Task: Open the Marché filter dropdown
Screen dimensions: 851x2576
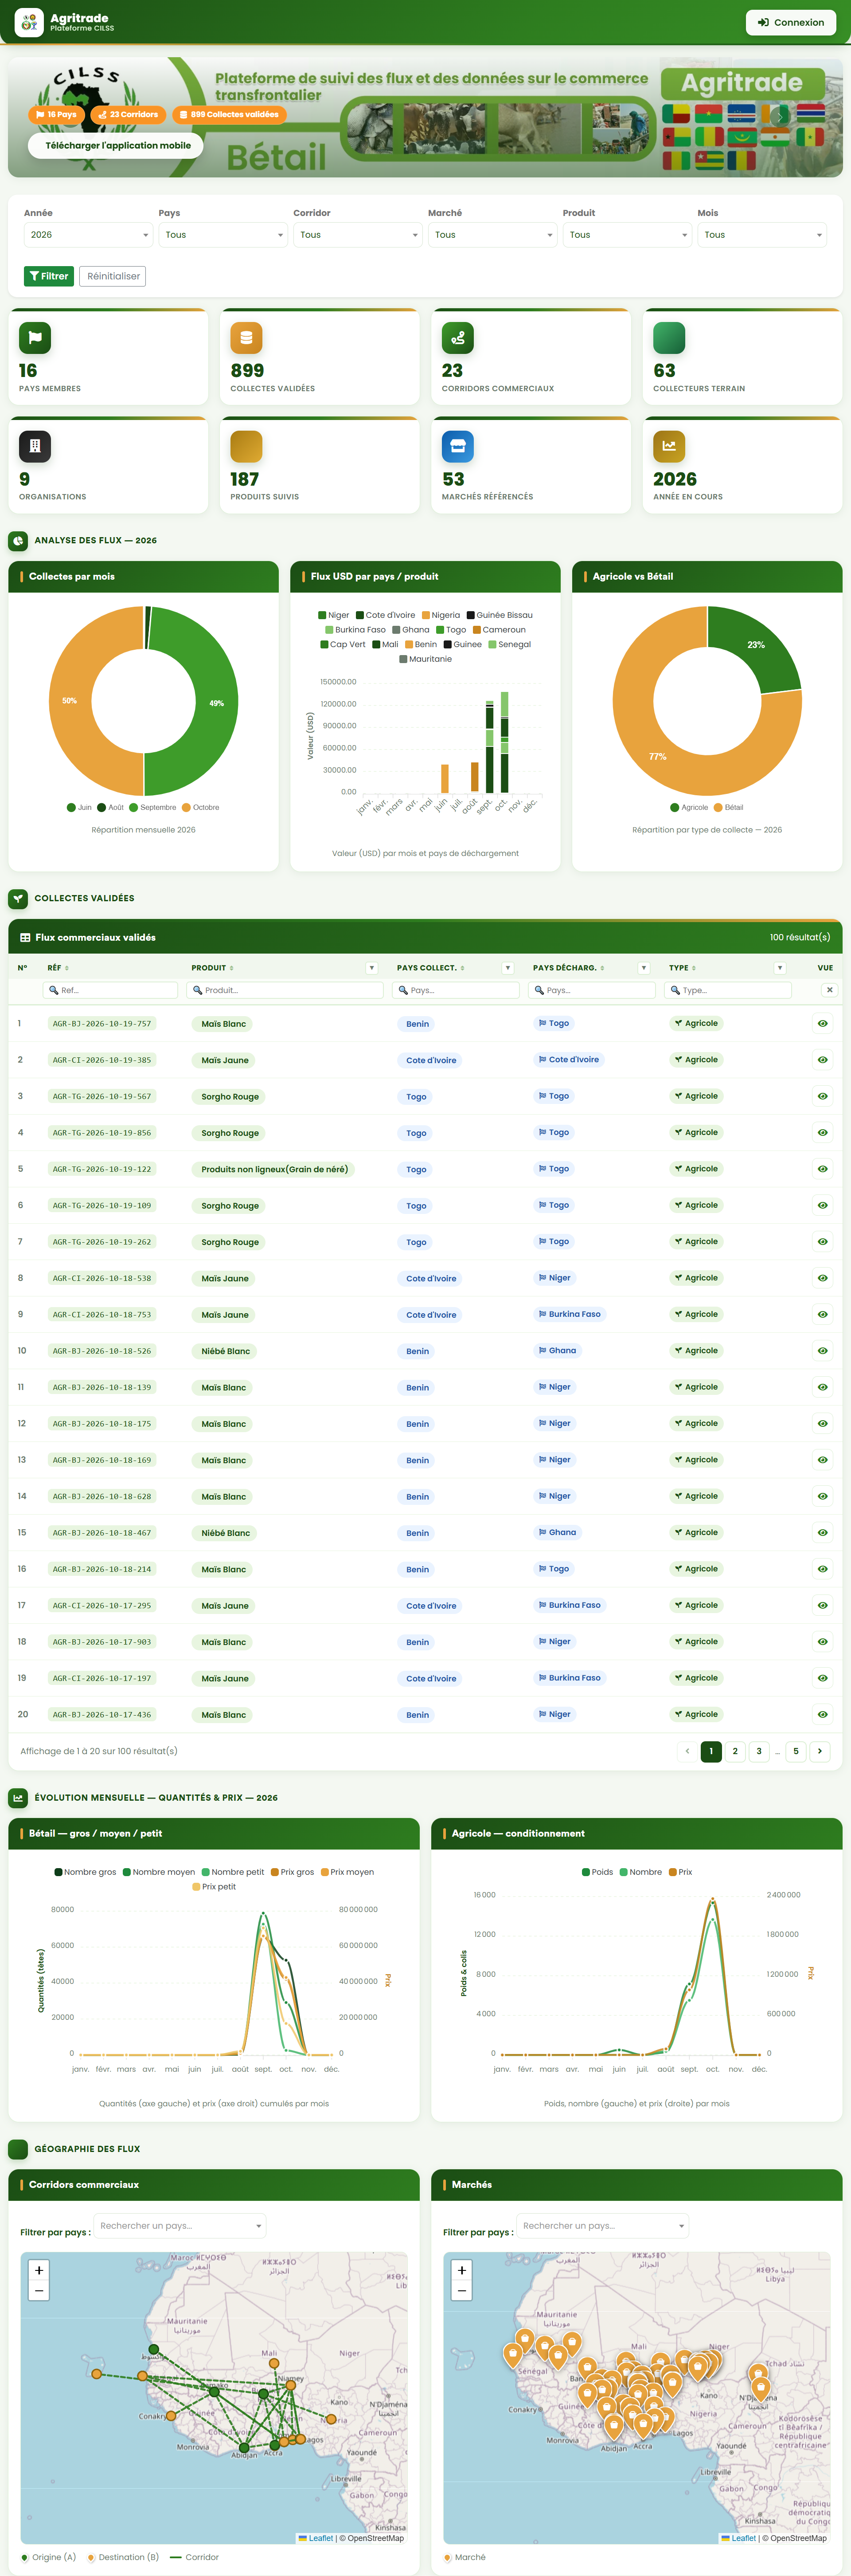Action: [492, 235]
